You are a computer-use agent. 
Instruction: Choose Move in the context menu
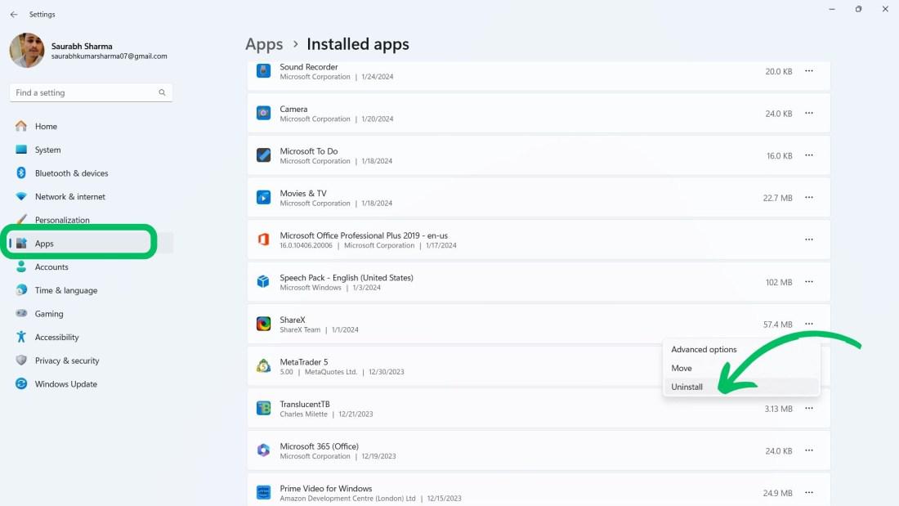(741, 369)
